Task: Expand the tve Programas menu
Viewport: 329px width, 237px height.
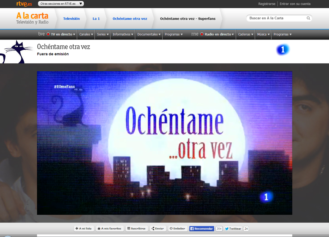Action: tap(174, 34)
